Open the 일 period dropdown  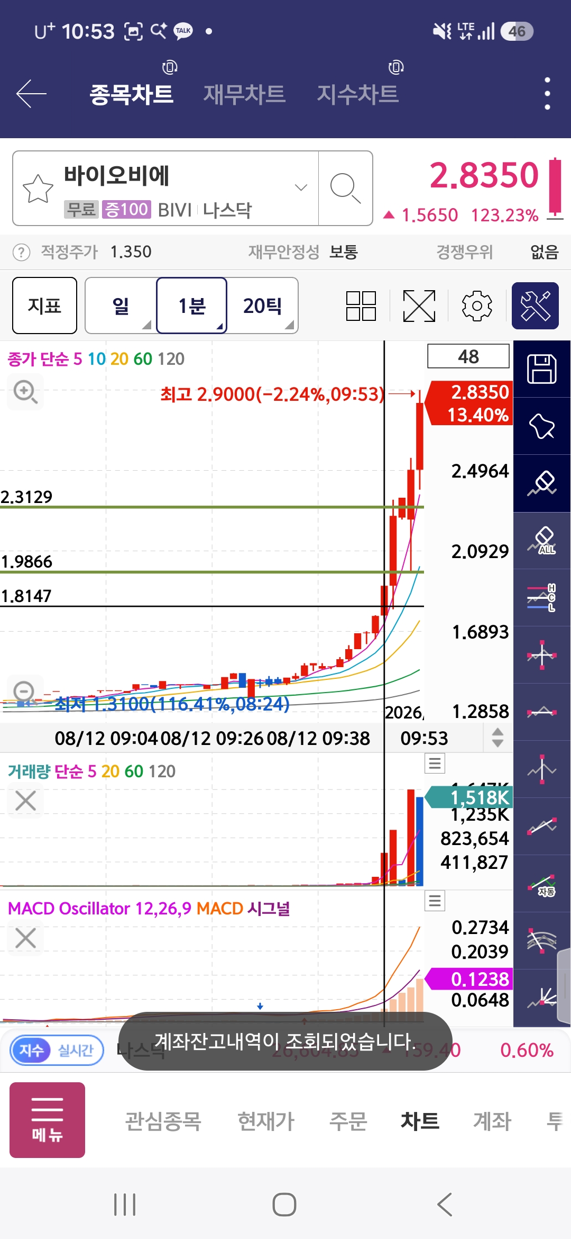(121, 306)
